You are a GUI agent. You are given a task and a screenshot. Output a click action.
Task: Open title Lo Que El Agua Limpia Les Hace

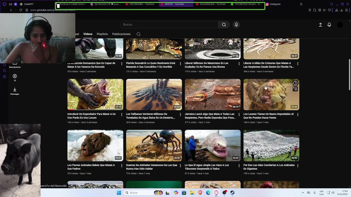[207, 167]
